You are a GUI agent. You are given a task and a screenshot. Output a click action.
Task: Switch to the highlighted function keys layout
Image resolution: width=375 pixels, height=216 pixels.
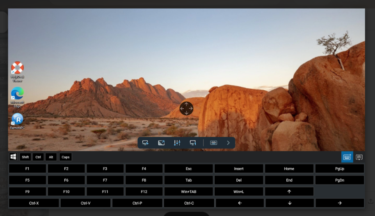pyautogui.click(x=347, y=157)
